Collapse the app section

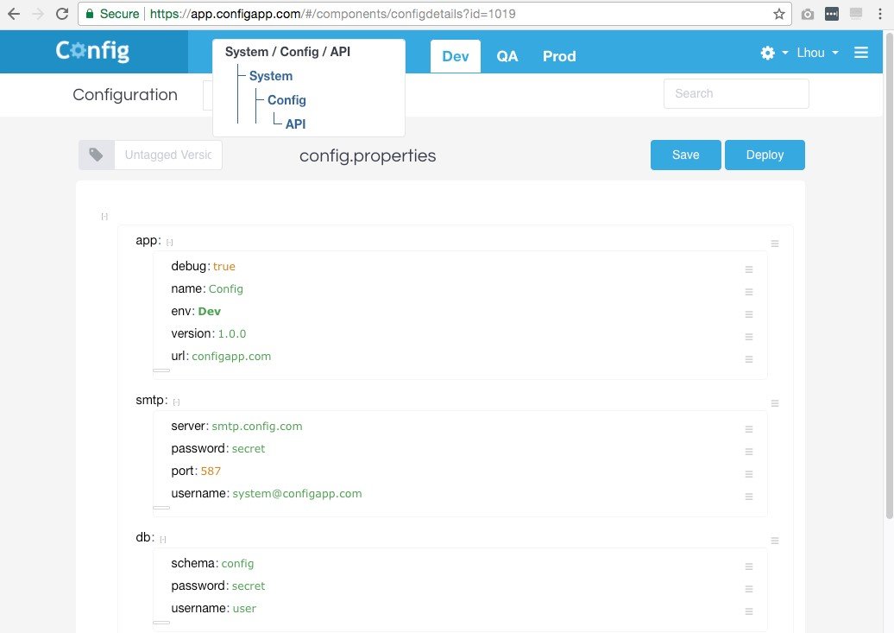169,243
